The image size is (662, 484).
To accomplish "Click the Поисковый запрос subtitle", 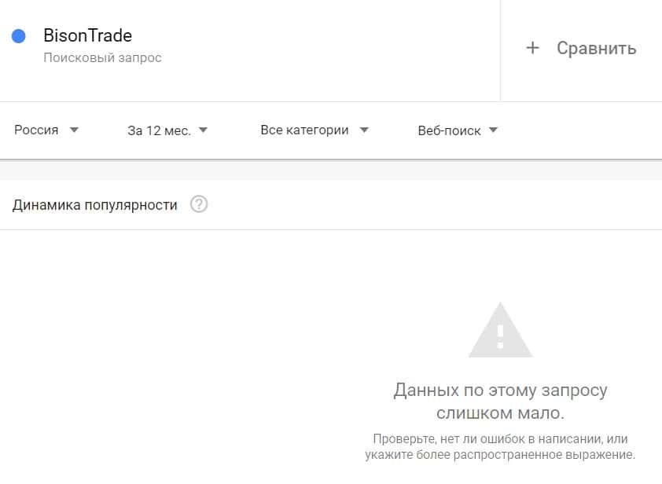I will 102,57.
